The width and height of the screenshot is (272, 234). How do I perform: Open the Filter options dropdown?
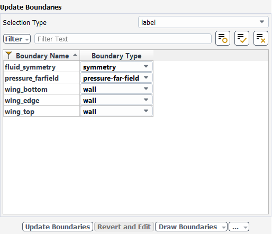[17, 39]
